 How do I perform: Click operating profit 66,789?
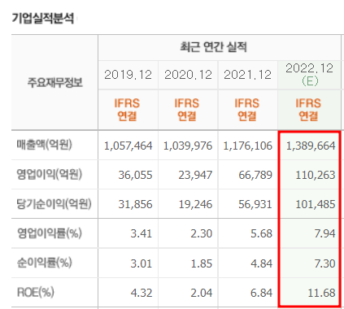coord(255,176)
